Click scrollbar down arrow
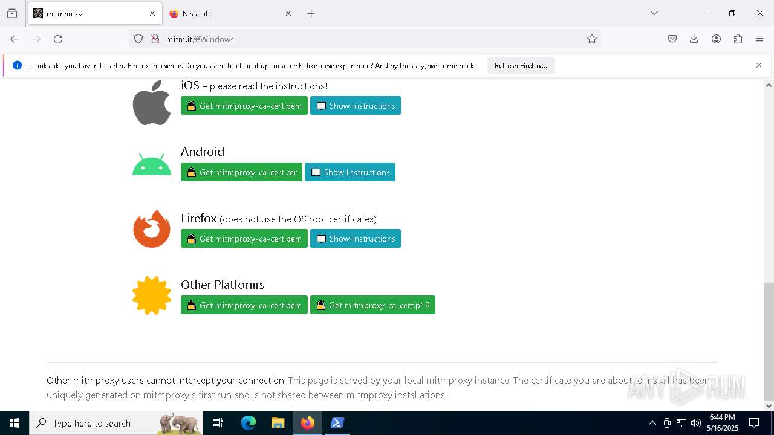 pos(769,405)
